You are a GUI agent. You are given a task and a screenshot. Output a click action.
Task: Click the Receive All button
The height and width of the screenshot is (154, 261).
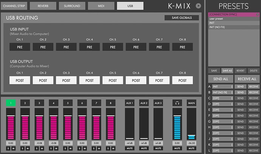point(247,79)
